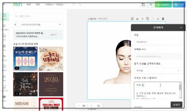Screen dimensions: 187x111
Task: Select the MIDAM template thumbnail
Action: coord(25,104)
